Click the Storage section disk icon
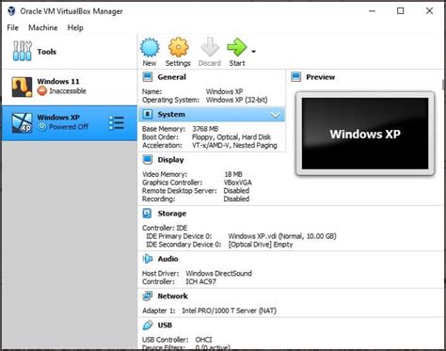 pyautogui.click(x=147, y=214)
